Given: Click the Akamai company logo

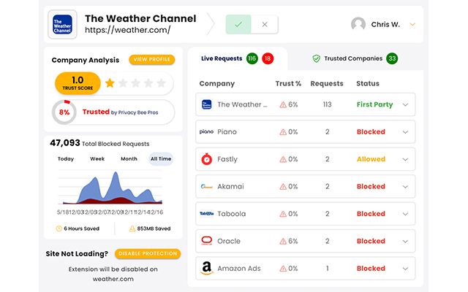Looking at the screenshot, I should 206,187.
